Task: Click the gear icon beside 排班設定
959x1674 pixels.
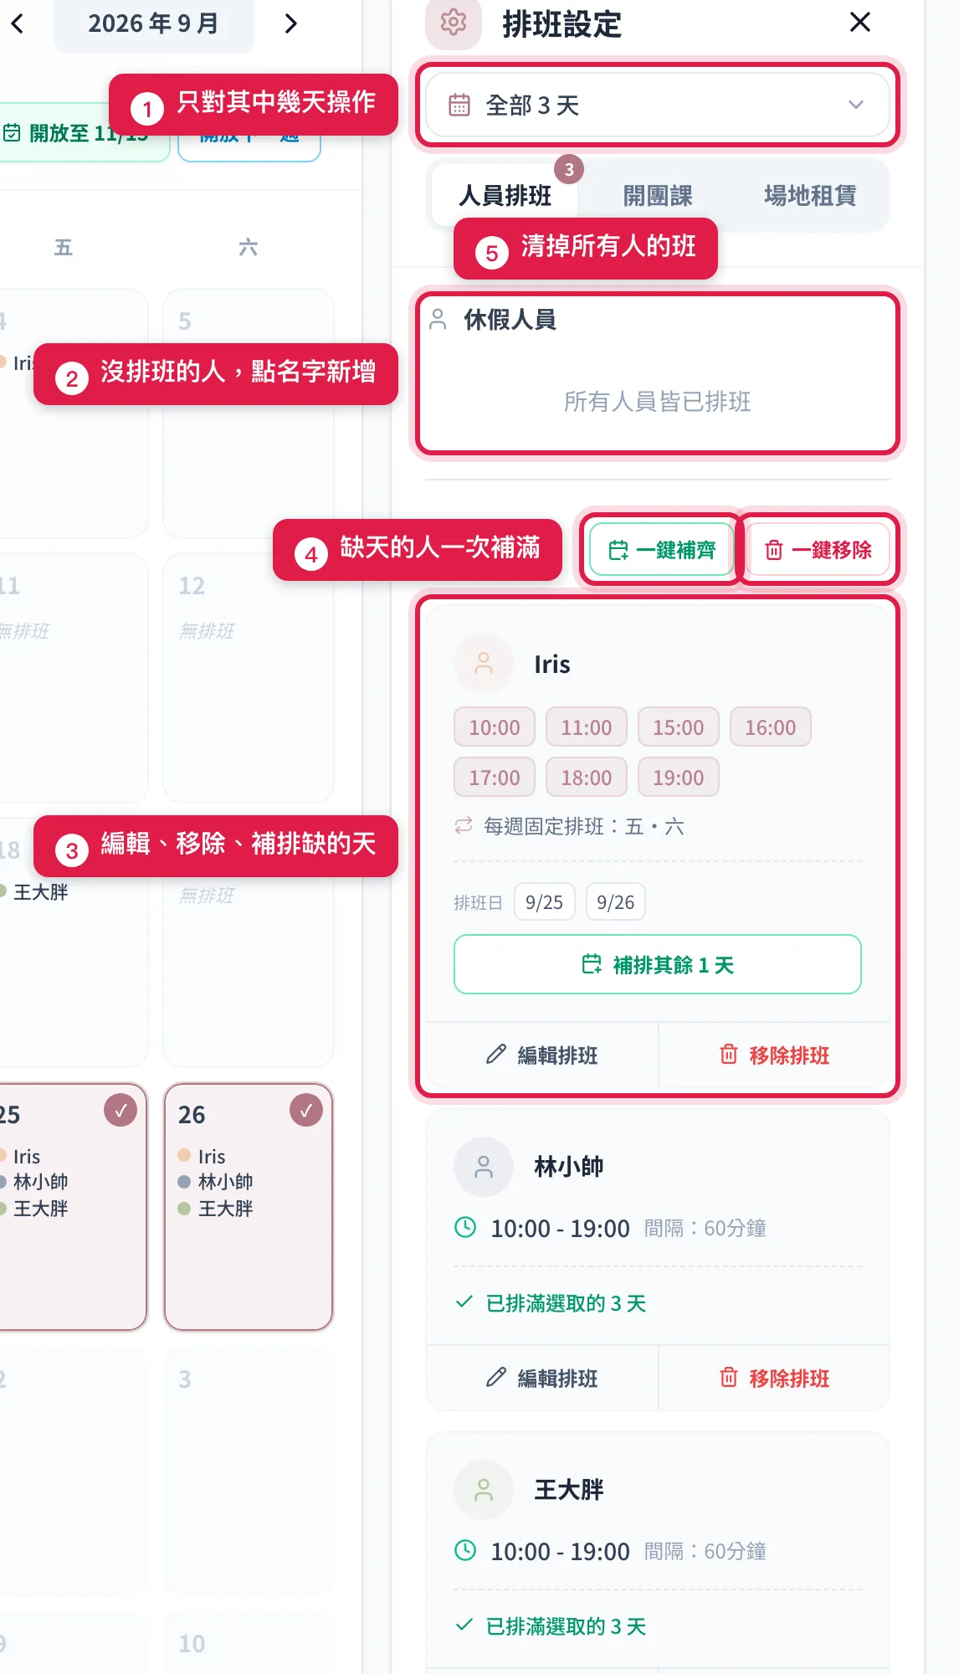Action: click(454, 23)
